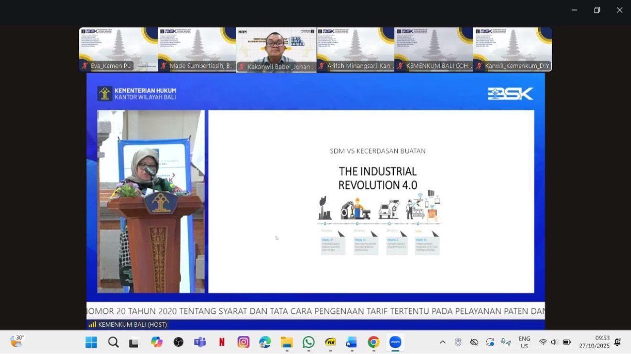Select Kanwil_Kemenkum_DIY participant tile
The image size is (631, 354).
tap(512, 49)
